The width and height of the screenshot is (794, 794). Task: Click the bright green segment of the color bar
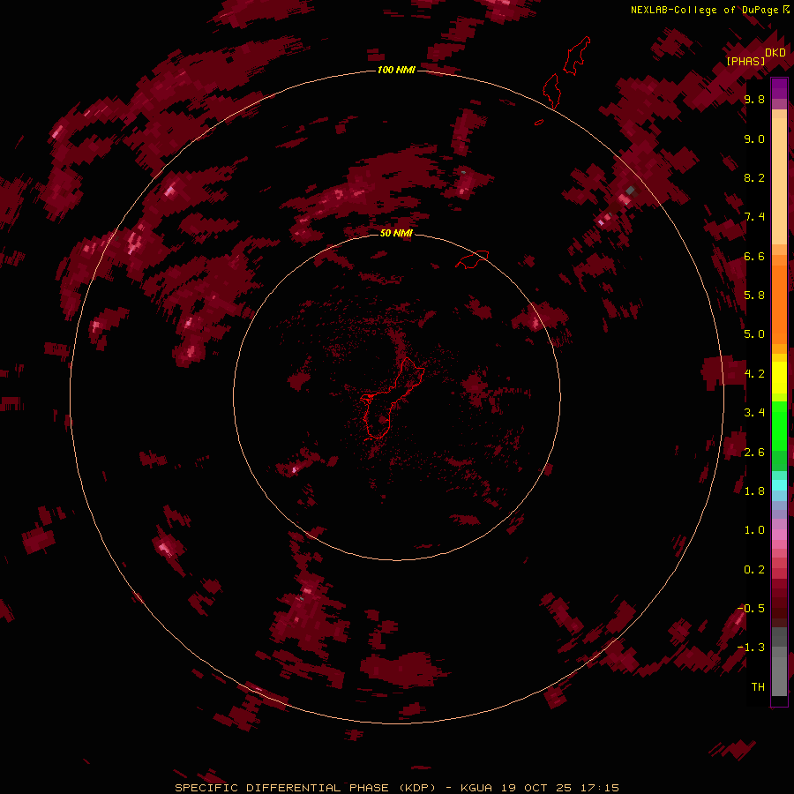779,425
